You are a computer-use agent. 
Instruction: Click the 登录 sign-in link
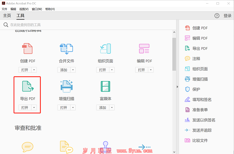pos(227,16)
